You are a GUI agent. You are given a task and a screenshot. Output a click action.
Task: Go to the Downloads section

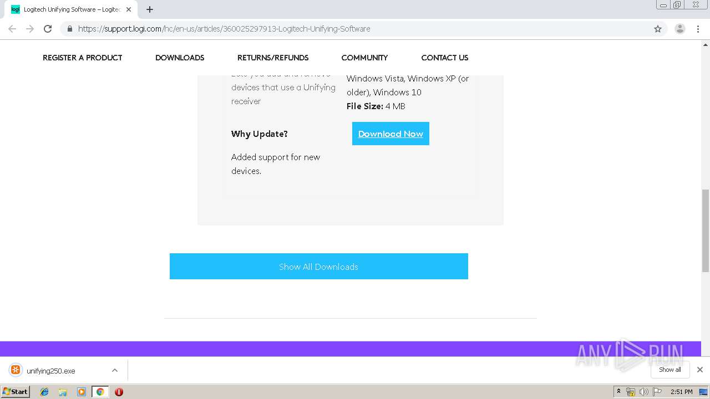[180, 58]
